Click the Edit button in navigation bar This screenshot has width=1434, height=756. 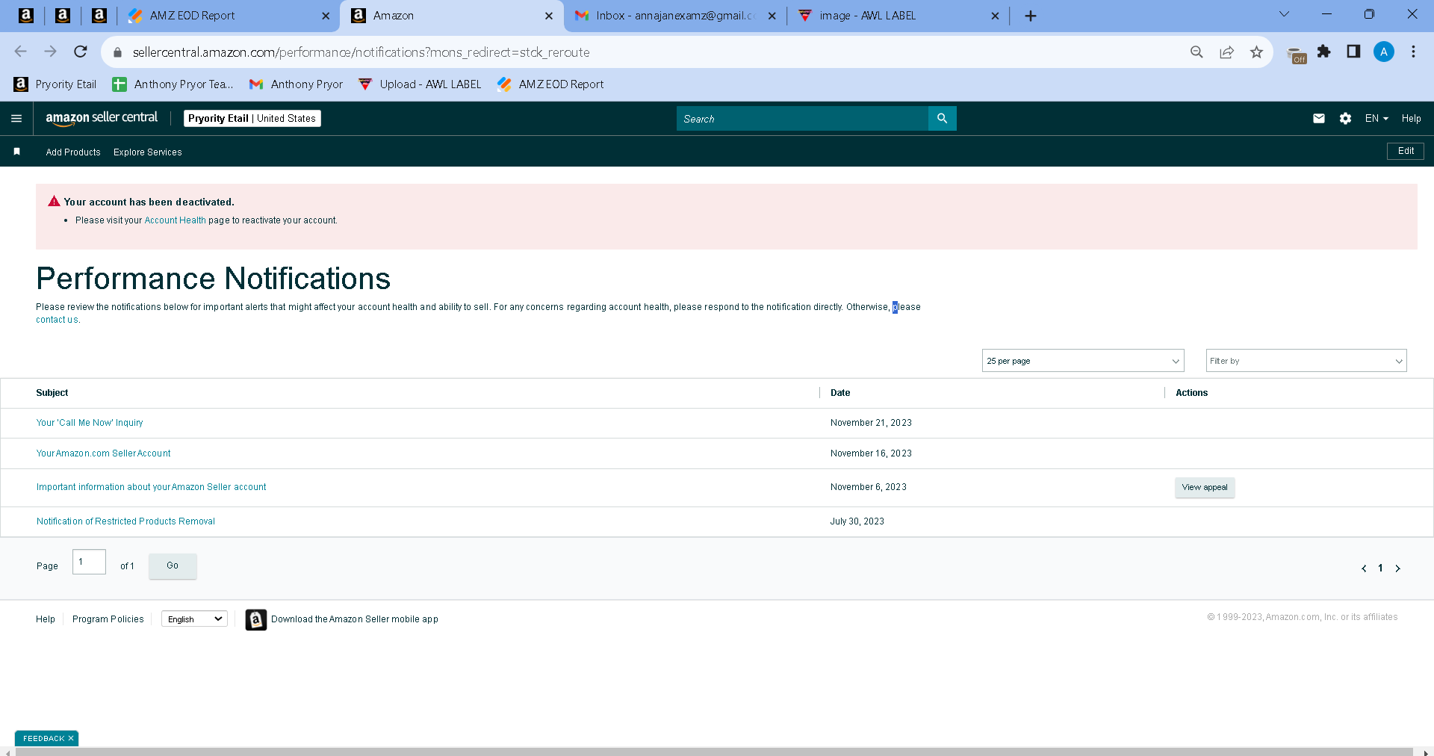pyautogui.click(x=1406, y=151)
